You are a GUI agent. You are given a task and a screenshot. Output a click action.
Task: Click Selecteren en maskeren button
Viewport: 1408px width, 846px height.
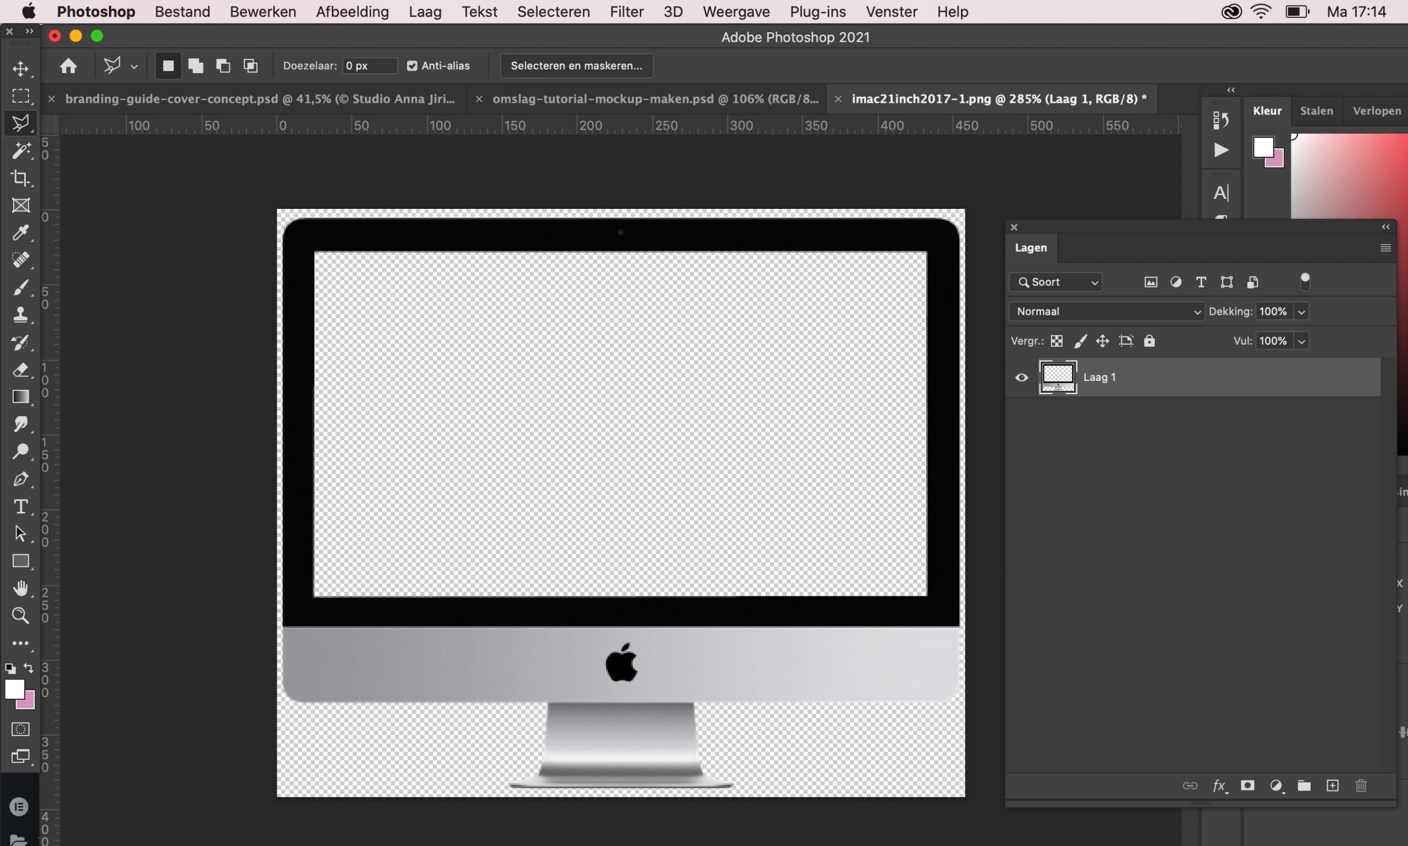point(576,66)
